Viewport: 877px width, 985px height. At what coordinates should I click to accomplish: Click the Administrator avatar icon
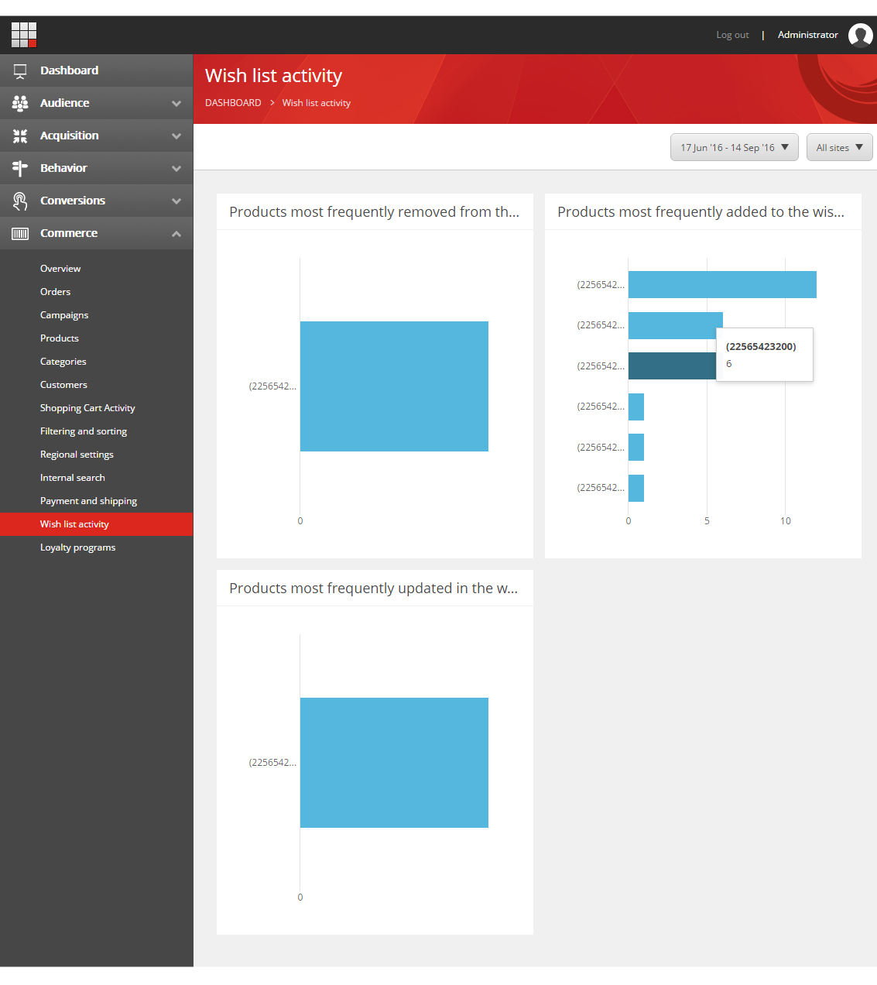point(860,36)
